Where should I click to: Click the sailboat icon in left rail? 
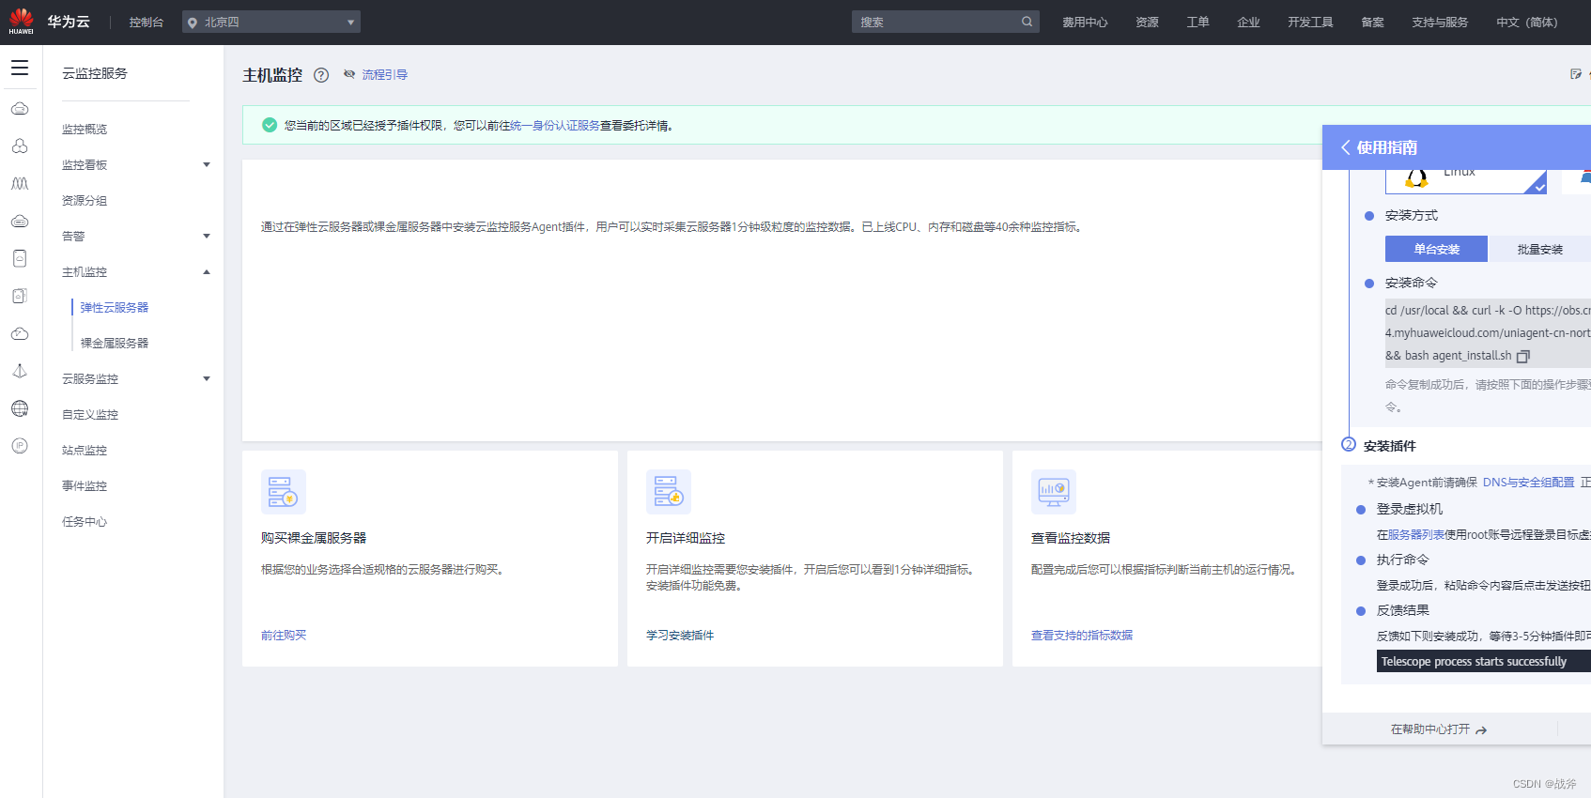(x=20, y=371)
